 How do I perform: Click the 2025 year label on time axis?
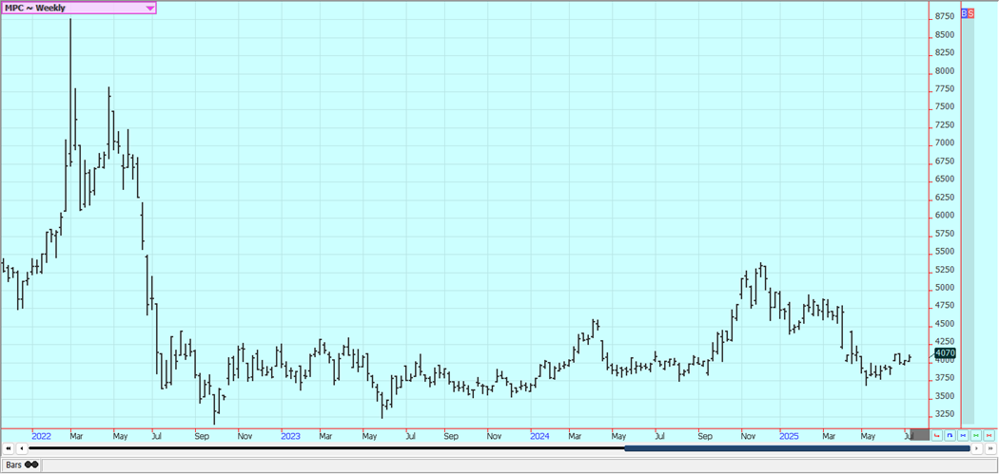(x=789, y=436)
